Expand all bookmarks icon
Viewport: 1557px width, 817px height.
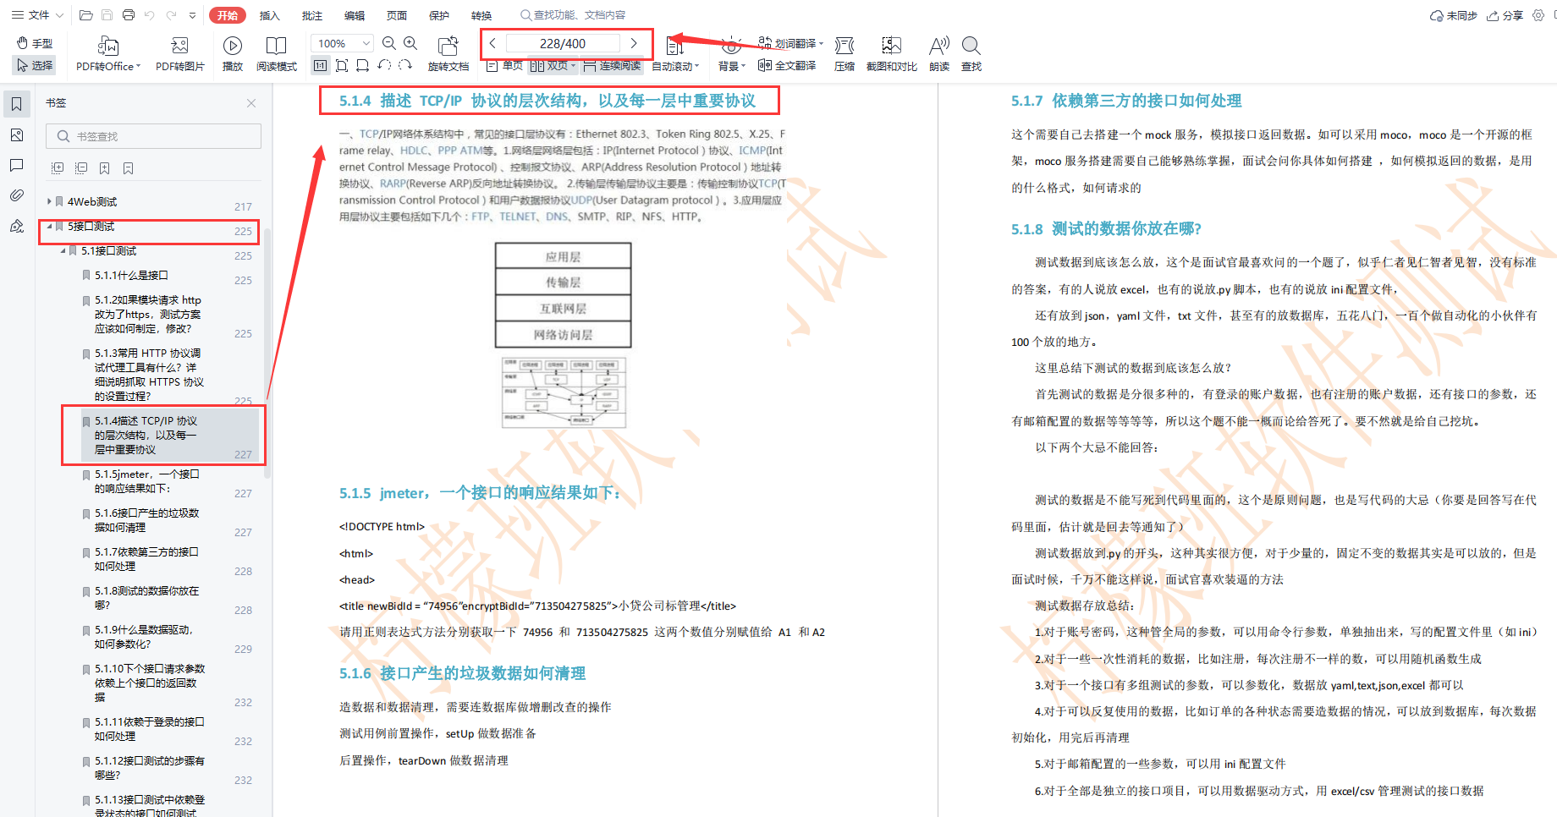click(58, 168)
